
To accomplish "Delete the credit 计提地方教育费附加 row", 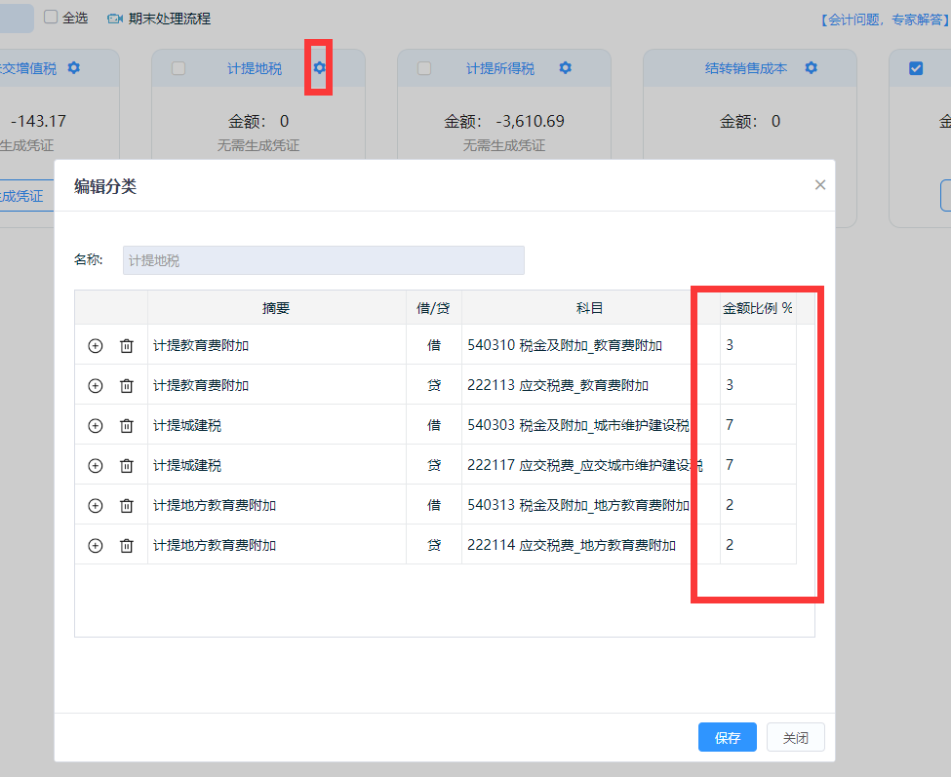I will point(127,545).
